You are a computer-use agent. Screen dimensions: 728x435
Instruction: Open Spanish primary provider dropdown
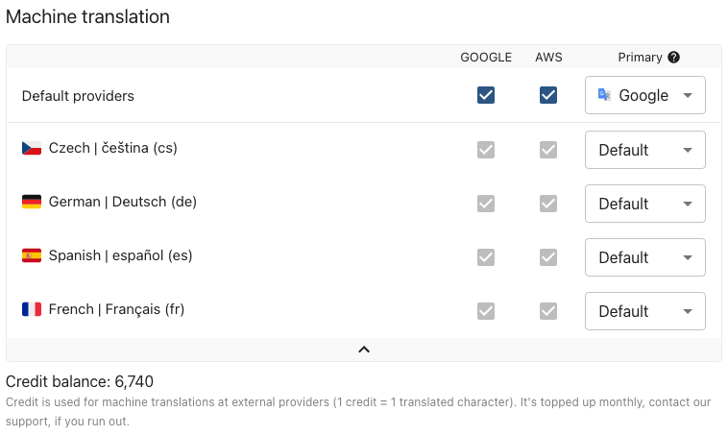pos(645,257)
